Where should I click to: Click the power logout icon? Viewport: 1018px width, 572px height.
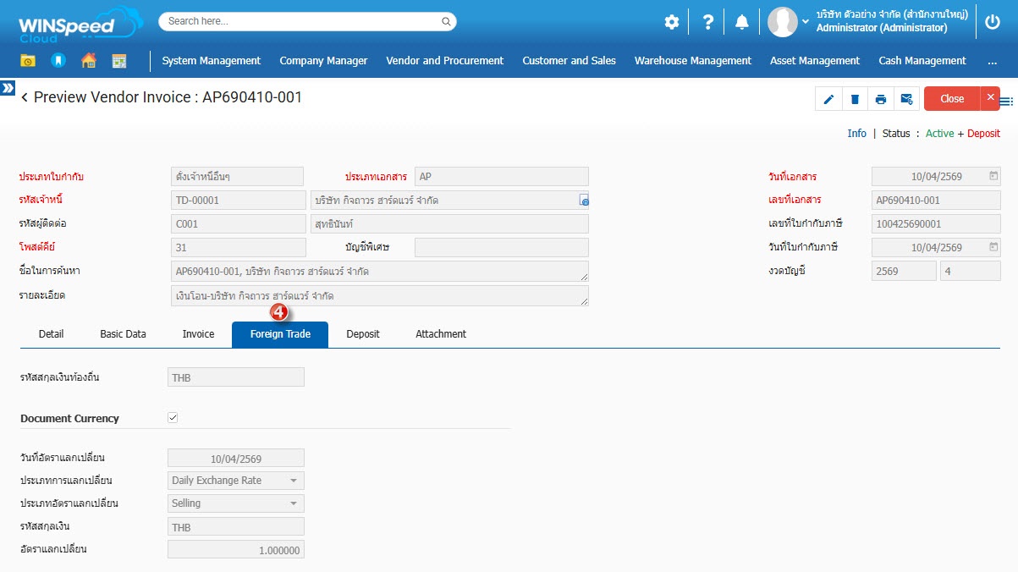coord(993,23)
